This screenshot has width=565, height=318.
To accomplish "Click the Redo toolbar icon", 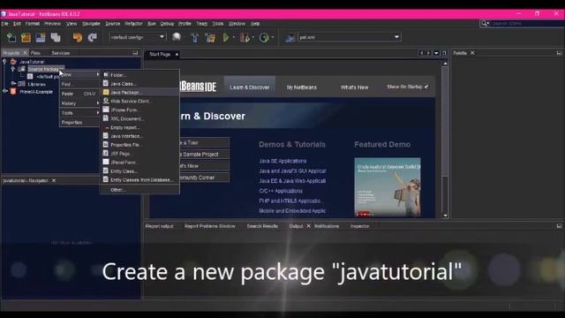I will click(92, 37).
